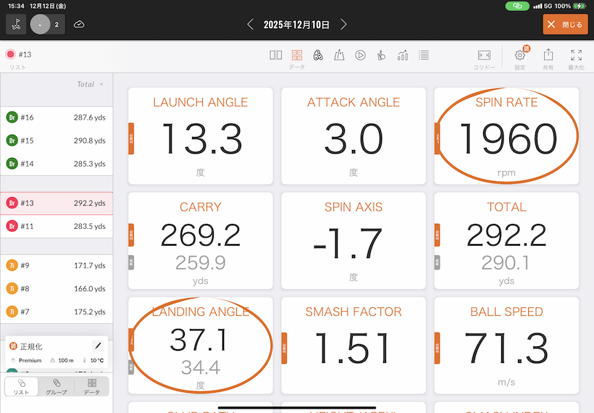Tap the cloud sync status icon

pyautogui.click(x=79, y=24)
